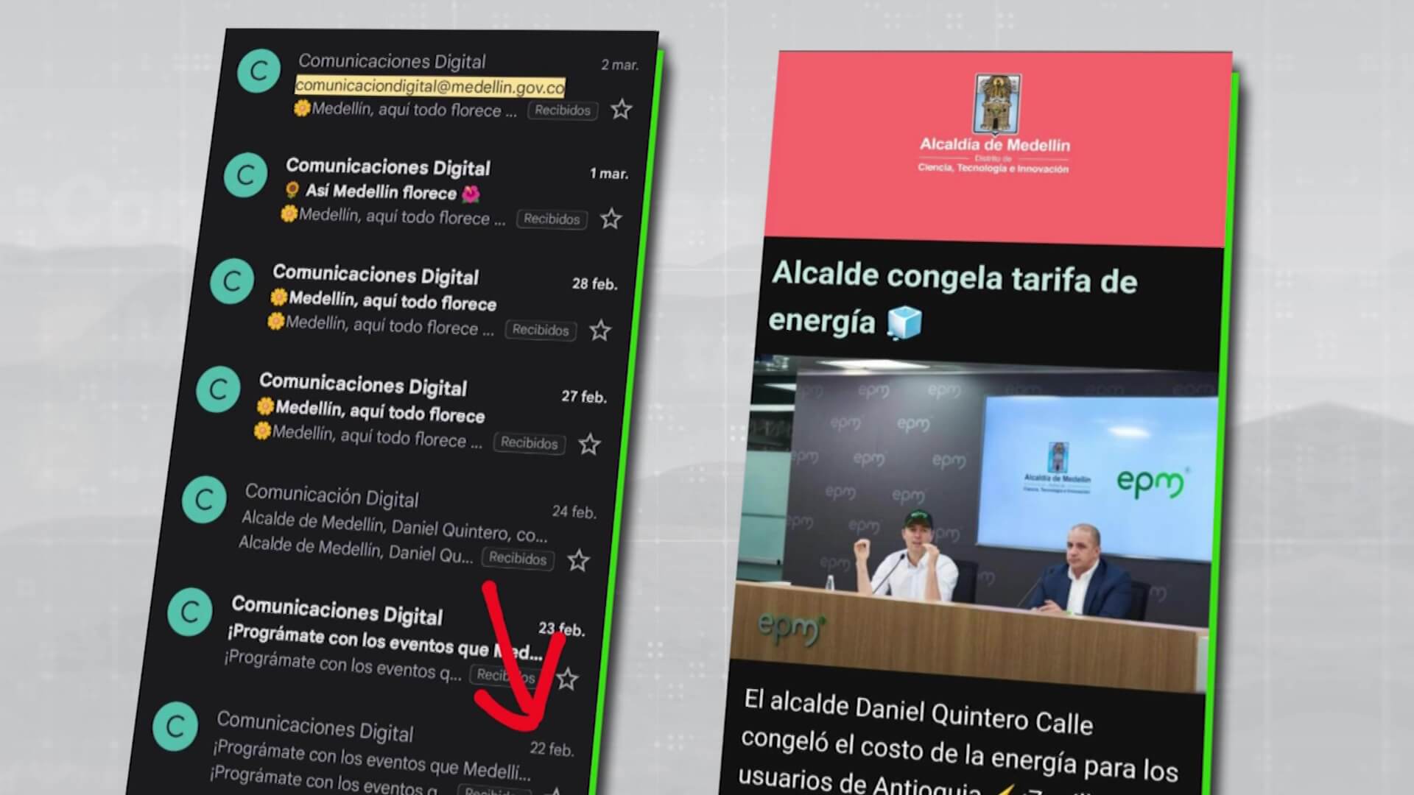Click Recibidos label on 27 feb. email
Image resolution: width=1414 pixels, height=795 pixels.
point(529,442)
